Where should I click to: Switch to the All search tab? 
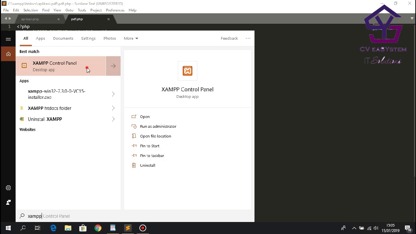tap(26, 38)
